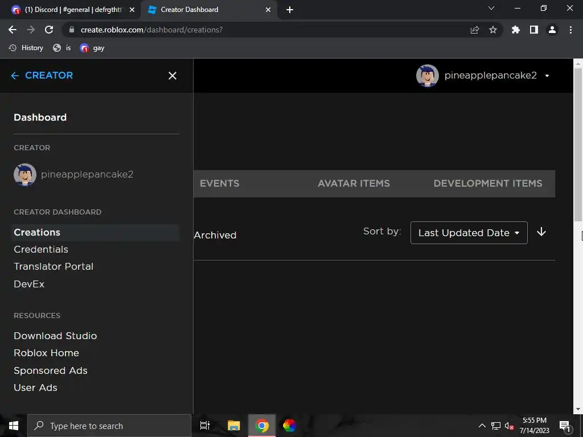Open the colorful wheel taskbar app
The image size is (583, 437).
point(289,426)
